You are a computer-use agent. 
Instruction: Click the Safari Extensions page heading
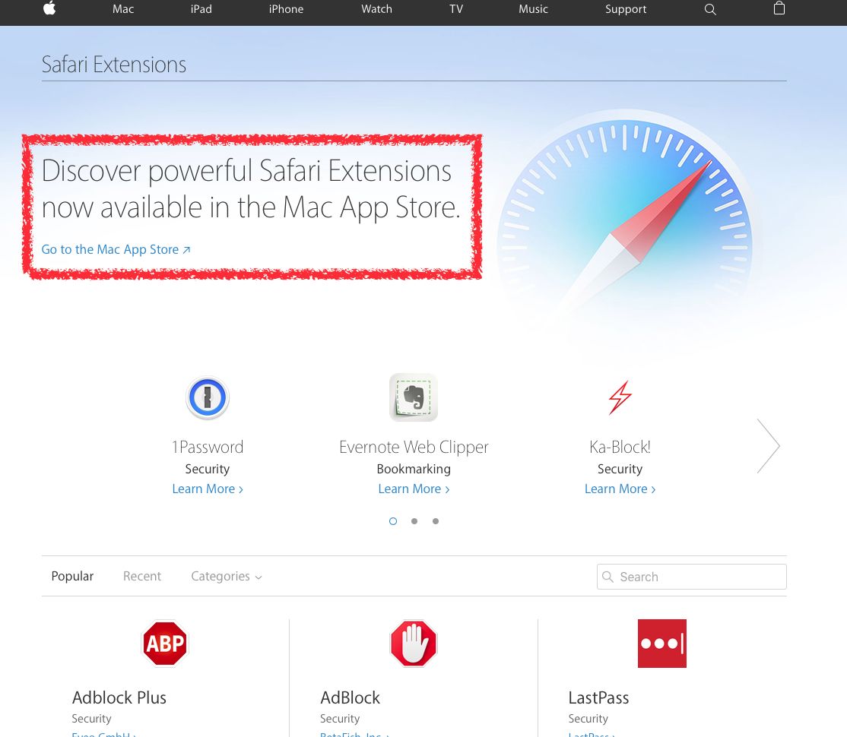114,65
